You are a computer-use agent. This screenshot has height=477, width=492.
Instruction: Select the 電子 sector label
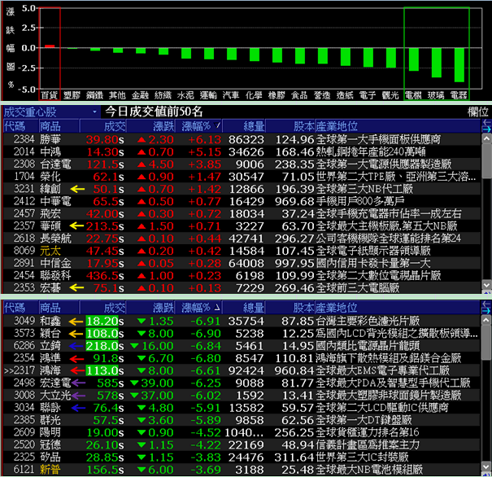tap(368, 95)
